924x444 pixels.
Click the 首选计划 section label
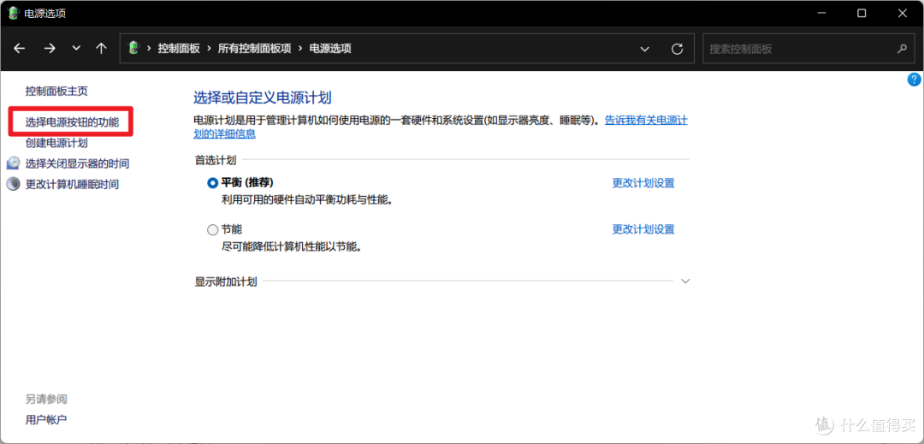point(216,160)
